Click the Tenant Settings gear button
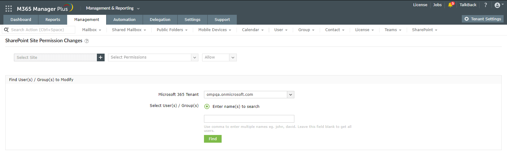 point(483,19)
